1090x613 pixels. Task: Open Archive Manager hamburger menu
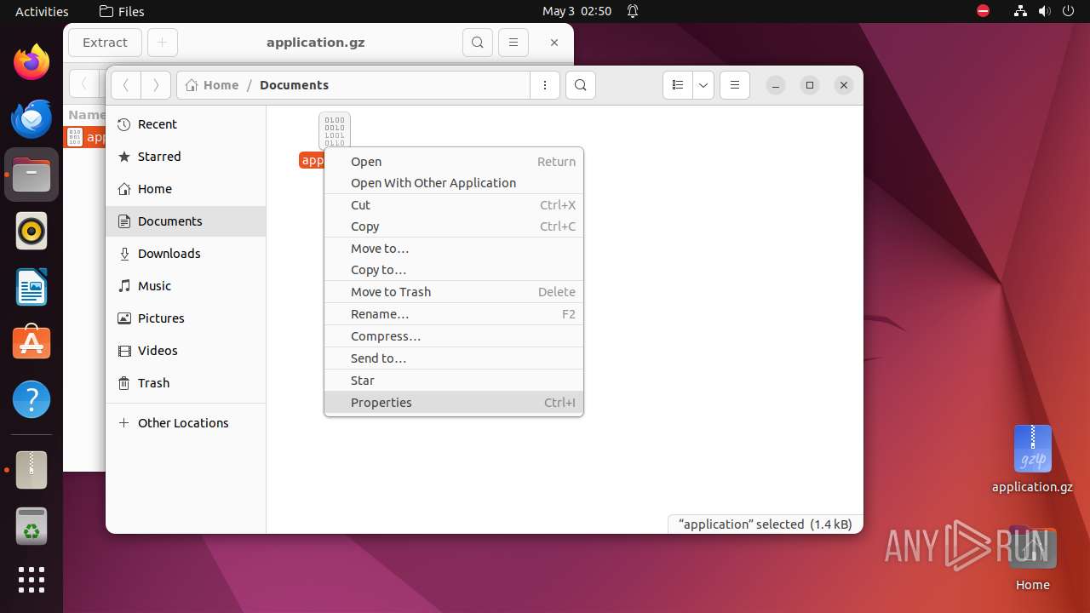click(513, 43)
